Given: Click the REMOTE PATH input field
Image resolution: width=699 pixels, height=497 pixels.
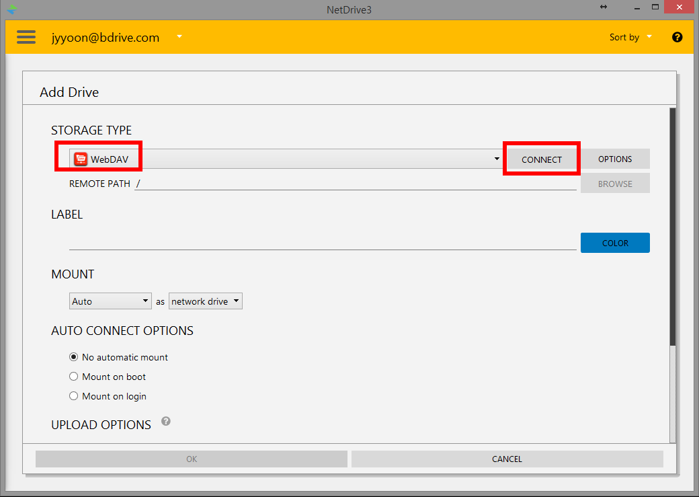Looking at the screenshot, I should point(356,184).
